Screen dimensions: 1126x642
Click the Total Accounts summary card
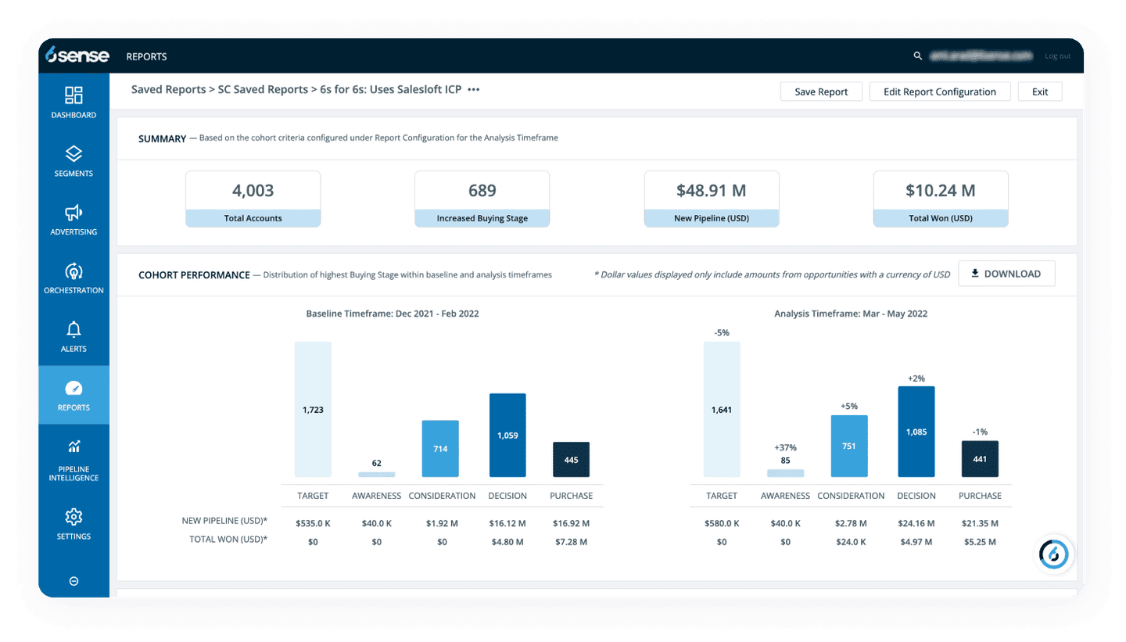[x=253, y=199]
